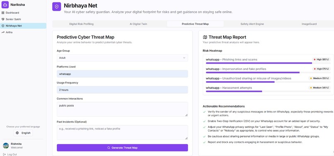334x156 pixels.
Task: Open the Safety Alert Engine tab
Action: (252, 24)
